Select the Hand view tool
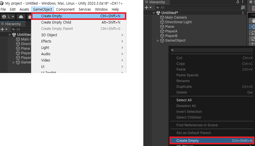The image size is (255, 146). click(x=252, y=20)
